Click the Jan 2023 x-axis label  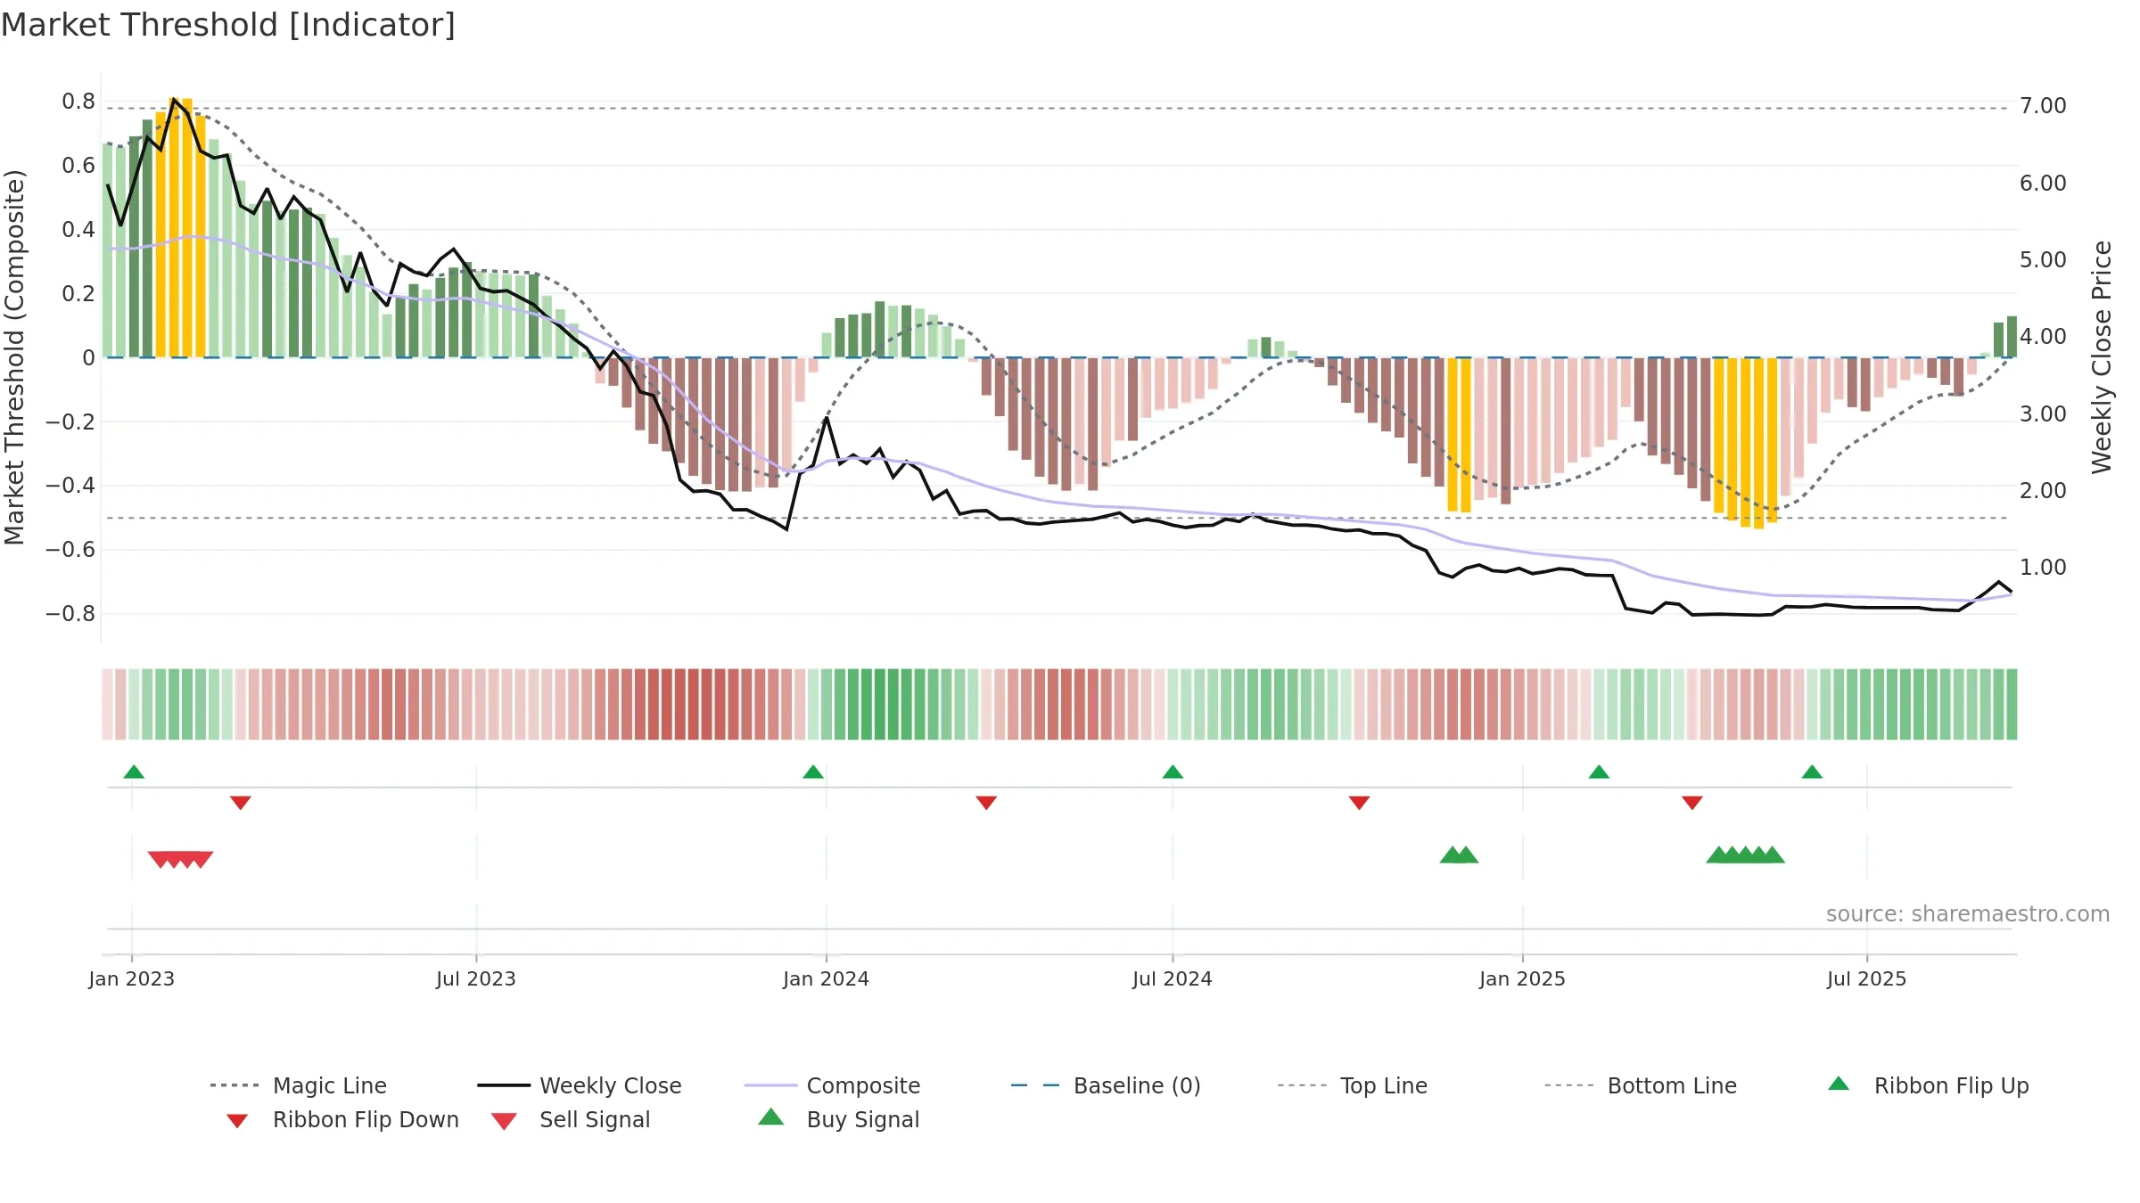tap(132, 978)
